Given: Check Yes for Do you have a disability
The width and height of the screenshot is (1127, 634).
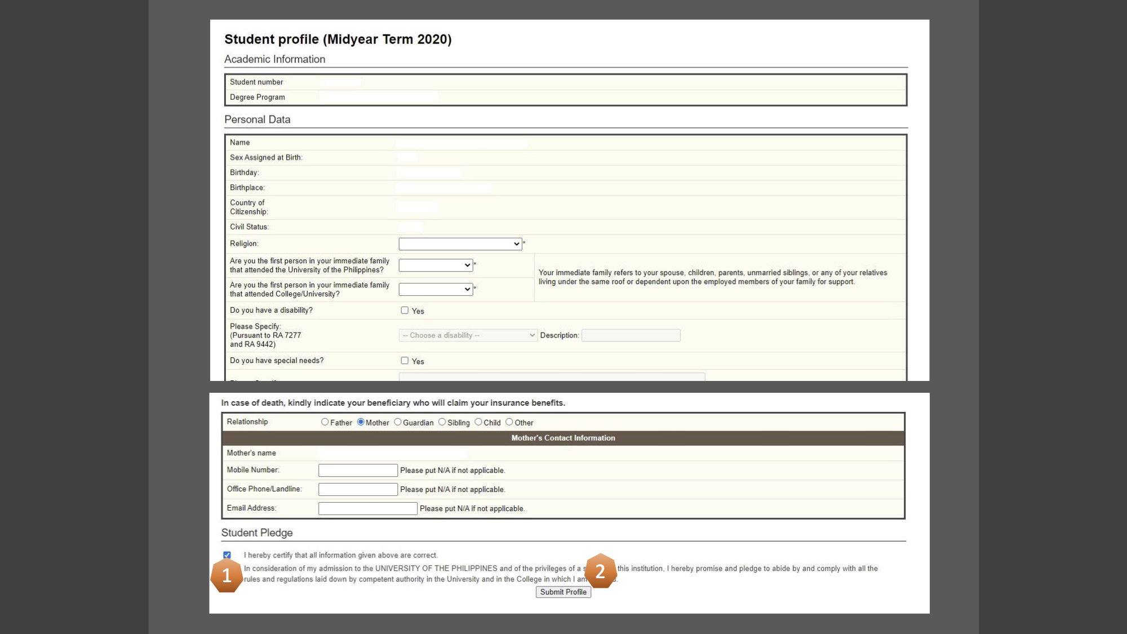Looking at the screenshot, I should [x=405, y=311].
